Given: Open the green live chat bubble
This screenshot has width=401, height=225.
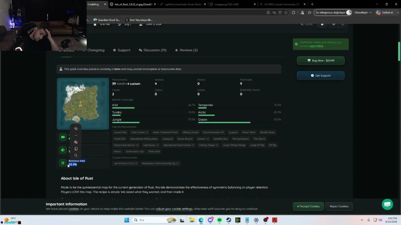Looking at the screenshot, I should click(x=388, y=204).
